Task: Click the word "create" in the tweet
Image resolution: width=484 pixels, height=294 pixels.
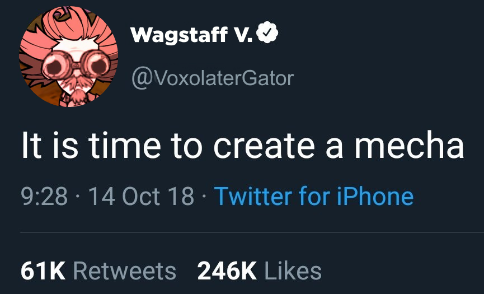Action: tap(261, 145)
